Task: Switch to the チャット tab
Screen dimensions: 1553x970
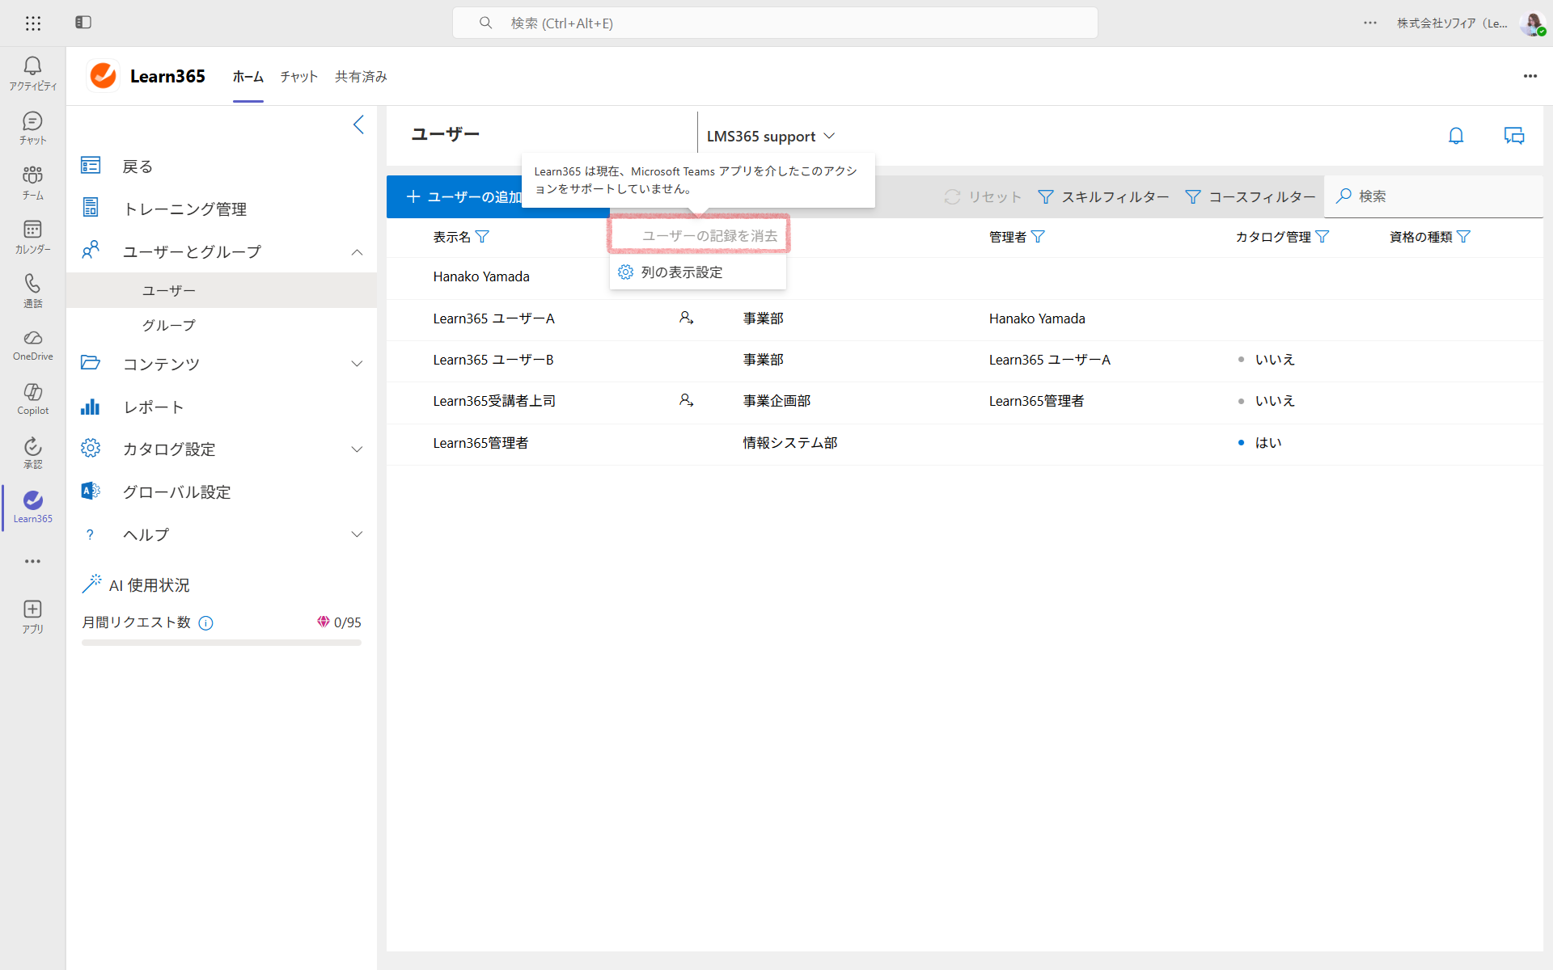Action: [x=299, y=77]
